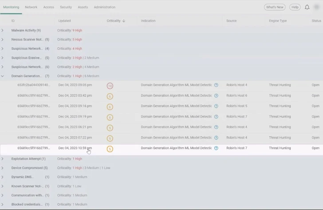Viewport: 323px width, 210px height.
Task: Click the Source column header
Action: coord(231,21)
